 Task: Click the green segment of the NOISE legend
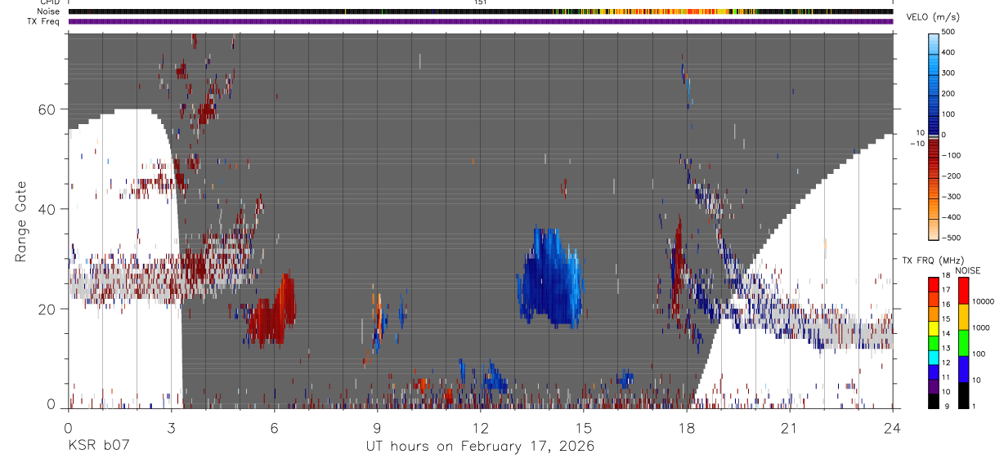pyautogui.click(x=963, y=343)
